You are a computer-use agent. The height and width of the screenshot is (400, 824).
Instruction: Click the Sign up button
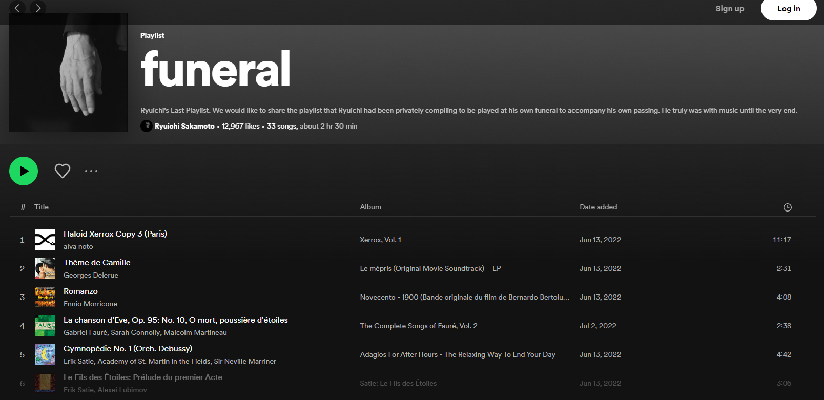[x=730, y=9]
